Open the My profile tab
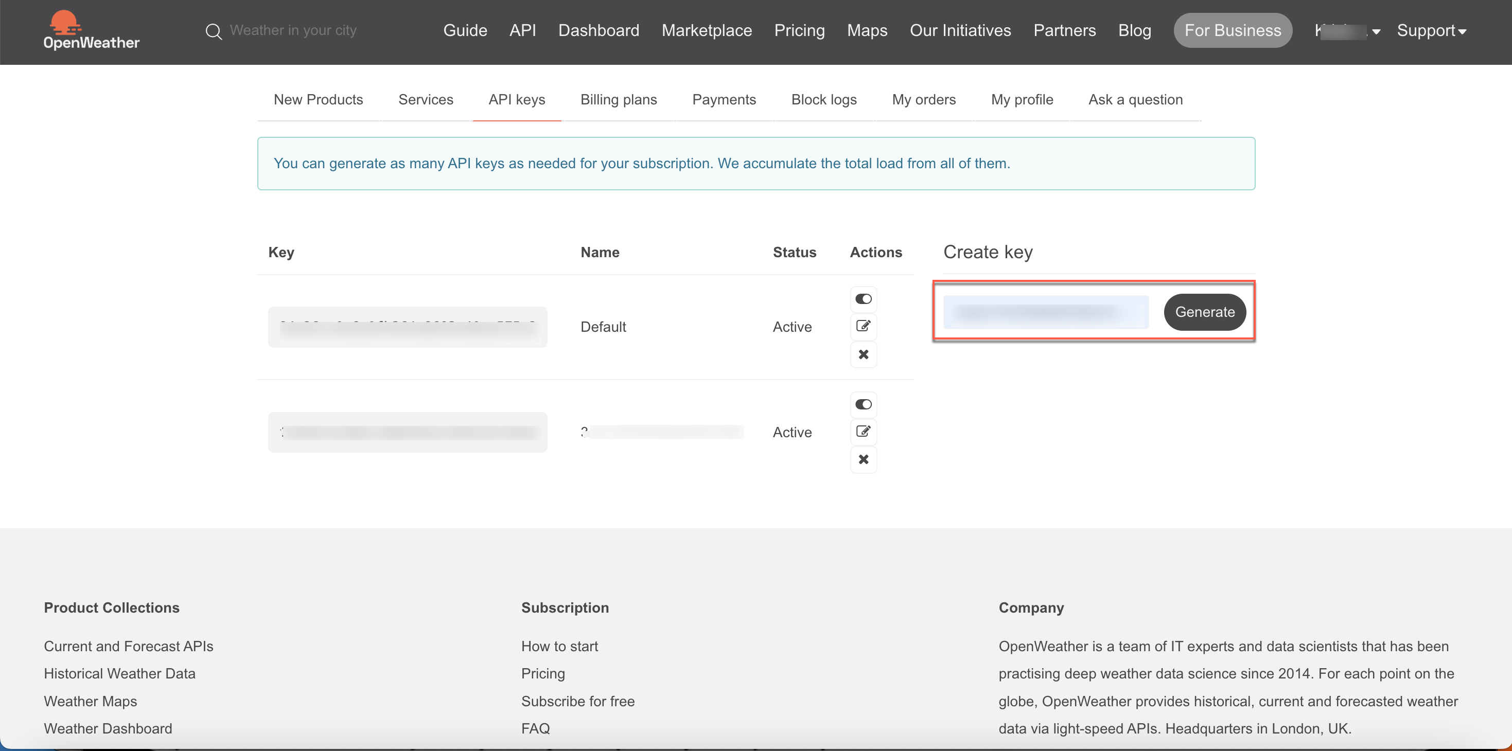 [x=1022, y=100]
